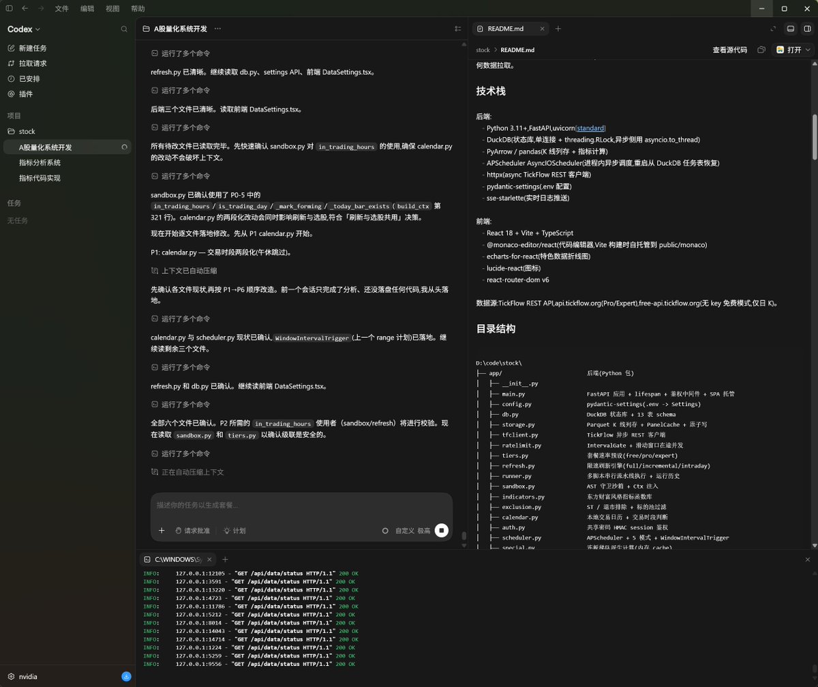Open the 打开 dropdown button

[x=794, y=50]
